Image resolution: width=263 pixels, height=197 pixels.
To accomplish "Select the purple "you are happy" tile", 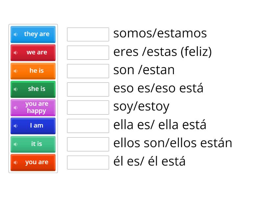I will [x=35, y=107].
